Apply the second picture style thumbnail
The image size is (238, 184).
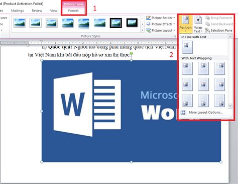point(36,23)
